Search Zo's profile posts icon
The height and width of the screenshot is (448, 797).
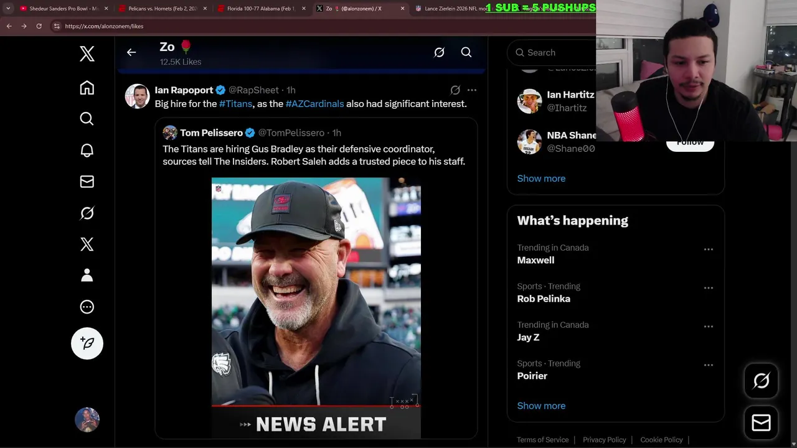coord(466,52)
